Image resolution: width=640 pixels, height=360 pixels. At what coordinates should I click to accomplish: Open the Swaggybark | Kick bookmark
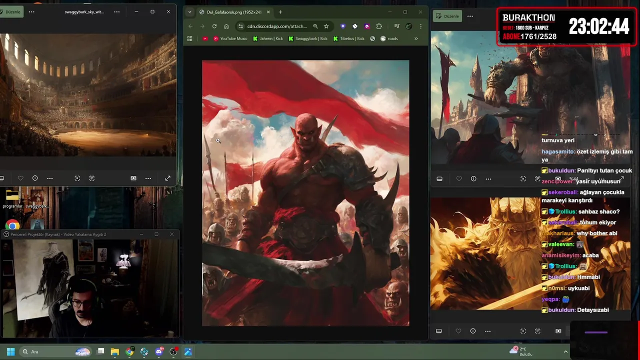(x=308, y=38)
